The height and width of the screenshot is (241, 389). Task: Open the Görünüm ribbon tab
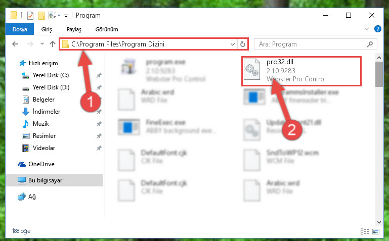point(107,29)
